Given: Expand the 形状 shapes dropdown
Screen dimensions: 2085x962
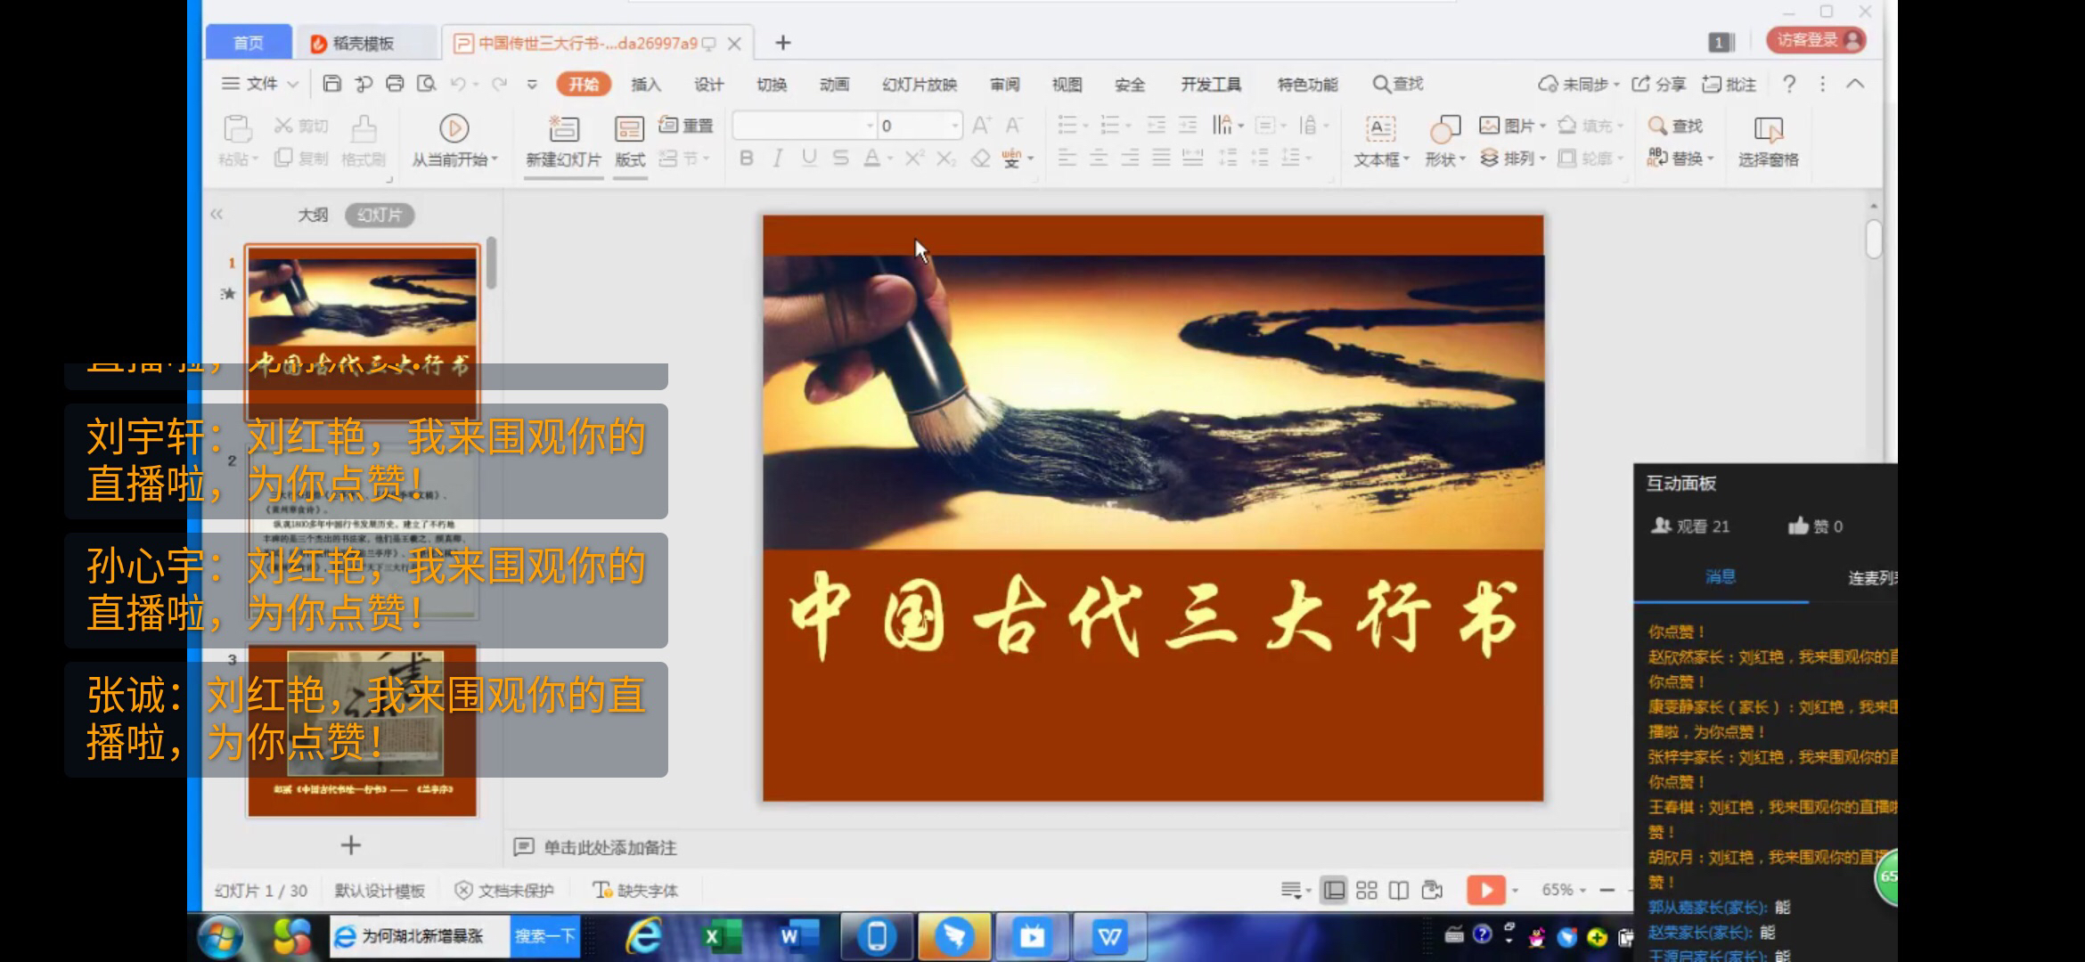Looking at the screenshot, I should [x=1462, y=159].
